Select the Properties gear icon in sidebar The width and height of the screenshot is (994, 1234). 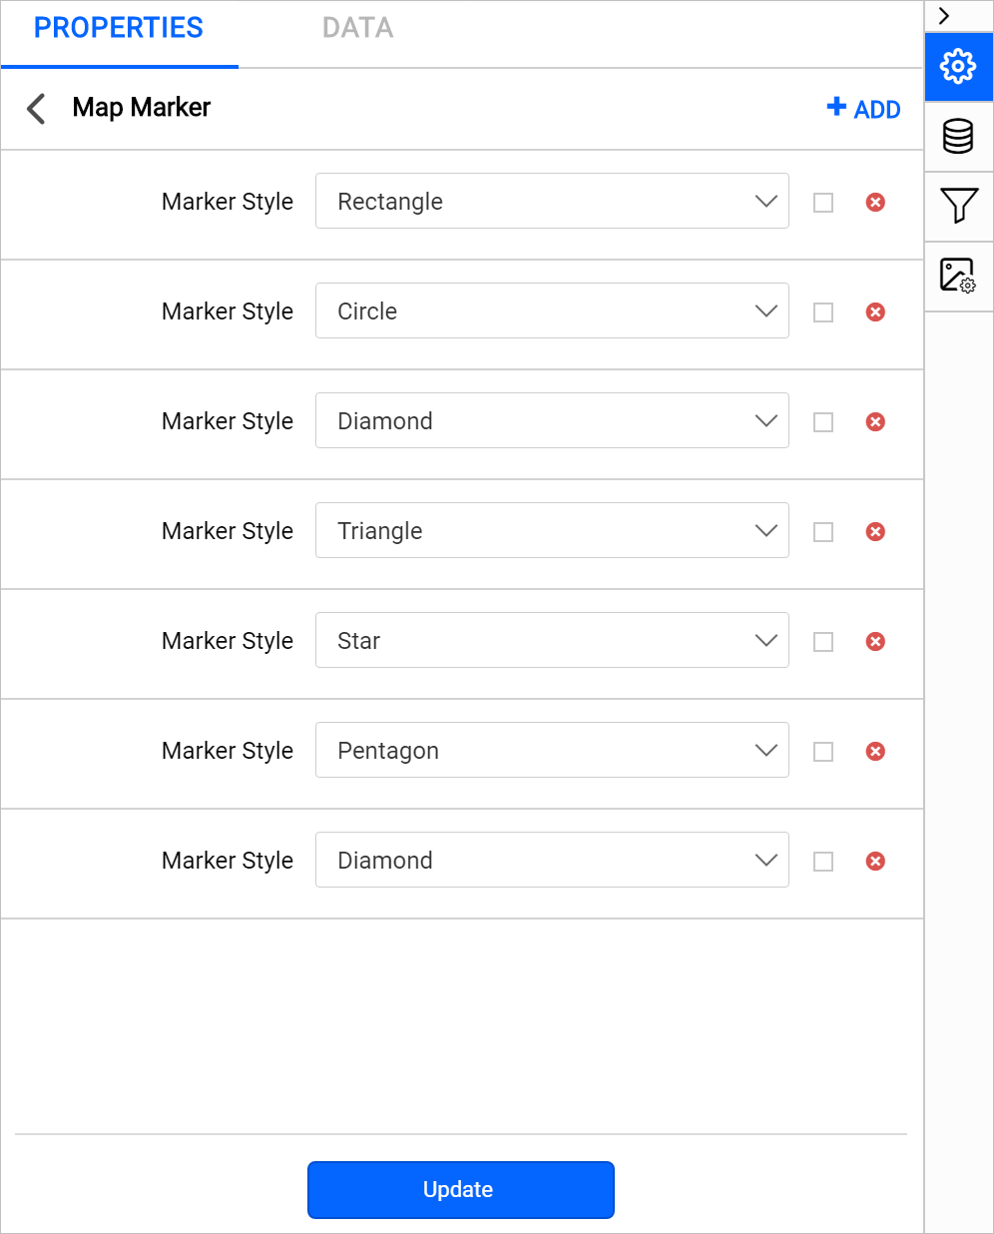[958, 67]
